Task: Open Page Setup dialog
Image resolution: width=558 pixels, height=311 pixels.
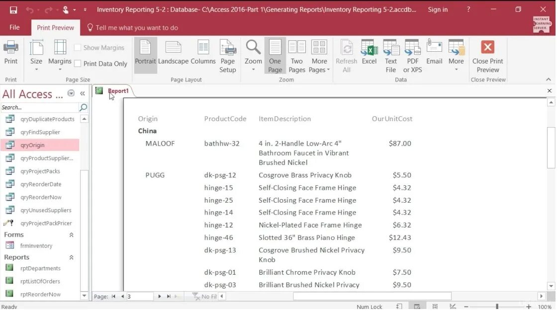Action: tap(228, 56)
